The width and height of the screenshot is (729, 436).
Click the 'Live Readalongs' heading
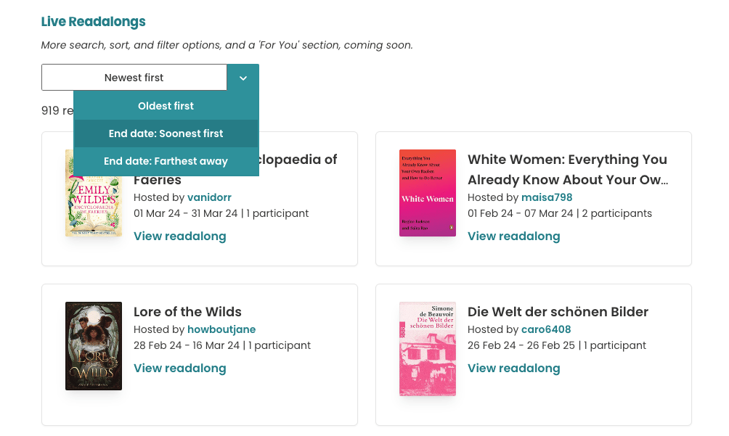click(94, 21)
